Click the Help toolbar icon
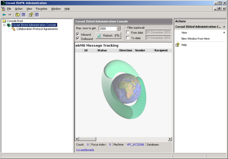228x159 pixels. (x=31, y=15)
